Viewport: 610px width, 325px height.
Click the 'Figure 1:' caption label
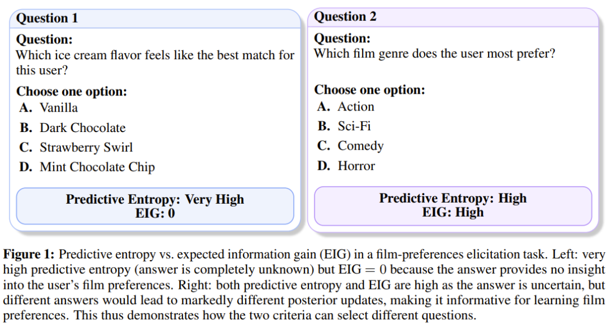pyautogui.click(x=29, y=254)
